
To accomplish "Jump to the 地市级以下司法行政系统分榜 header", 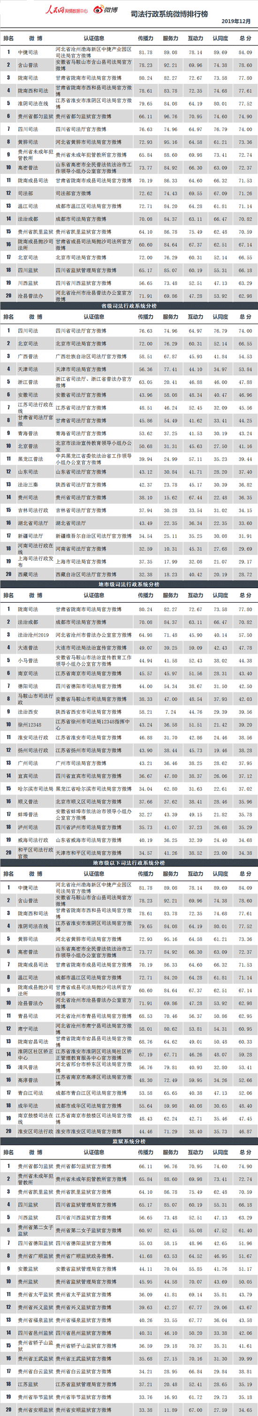I will point(129,863).
